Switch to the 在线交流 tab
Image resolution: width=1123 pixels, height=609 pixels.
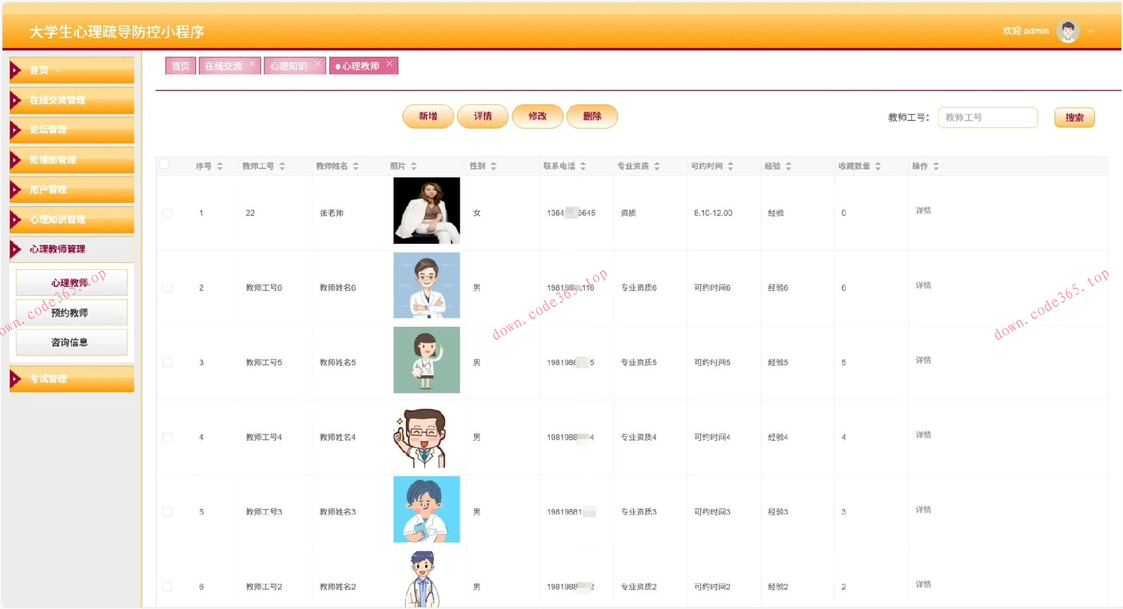[223, 66]
